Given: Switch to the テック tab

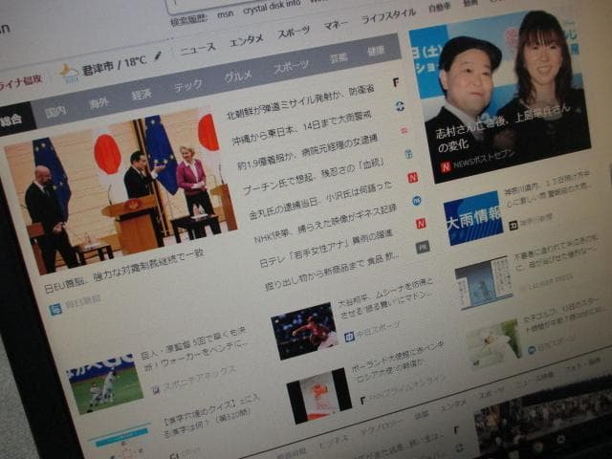Looking at the screenshot, I should coord(187,86).
